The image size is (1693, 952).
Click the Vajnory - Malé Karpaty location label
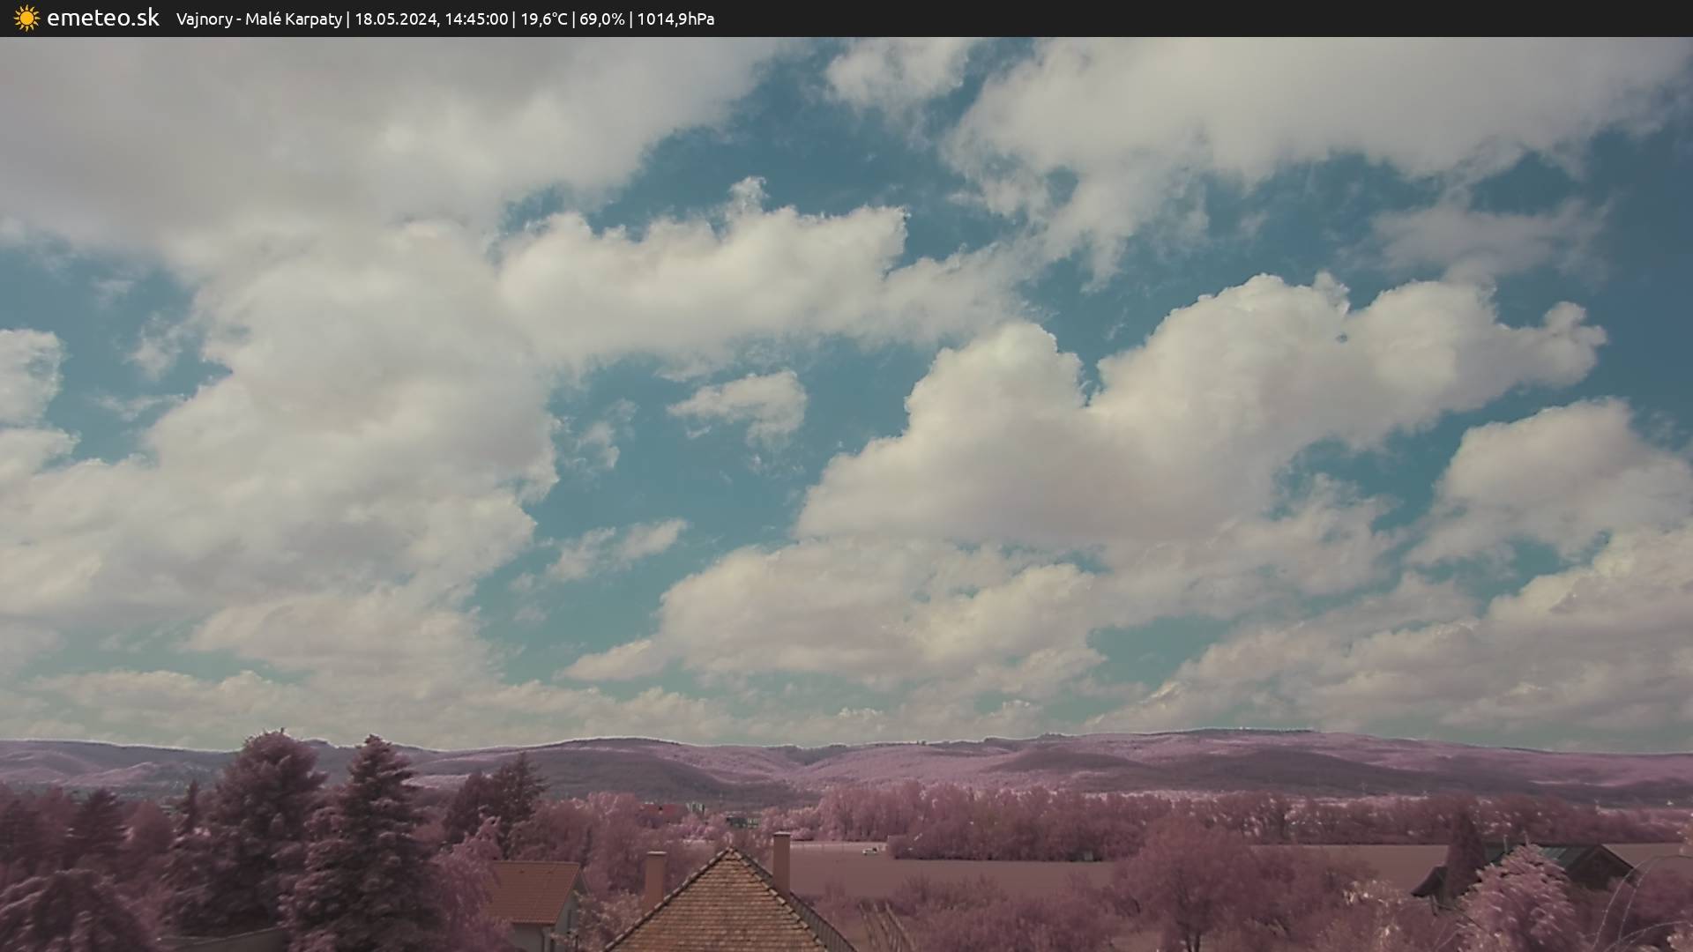258,19
